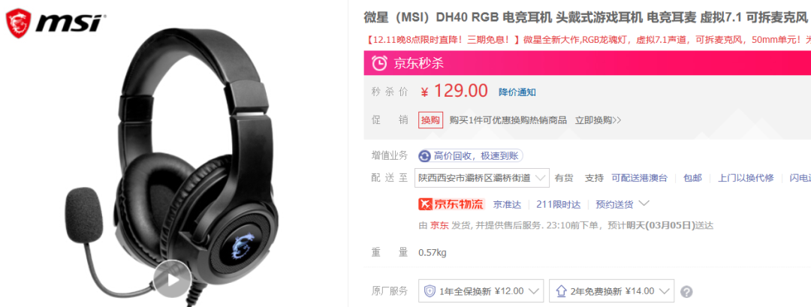Click the 可配送港澳台 link
The width and height of the screenshot is (811, 307).
click(x=639, y=179)
